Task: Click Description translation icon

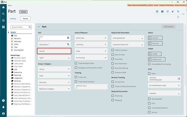Action: [68, 44]
